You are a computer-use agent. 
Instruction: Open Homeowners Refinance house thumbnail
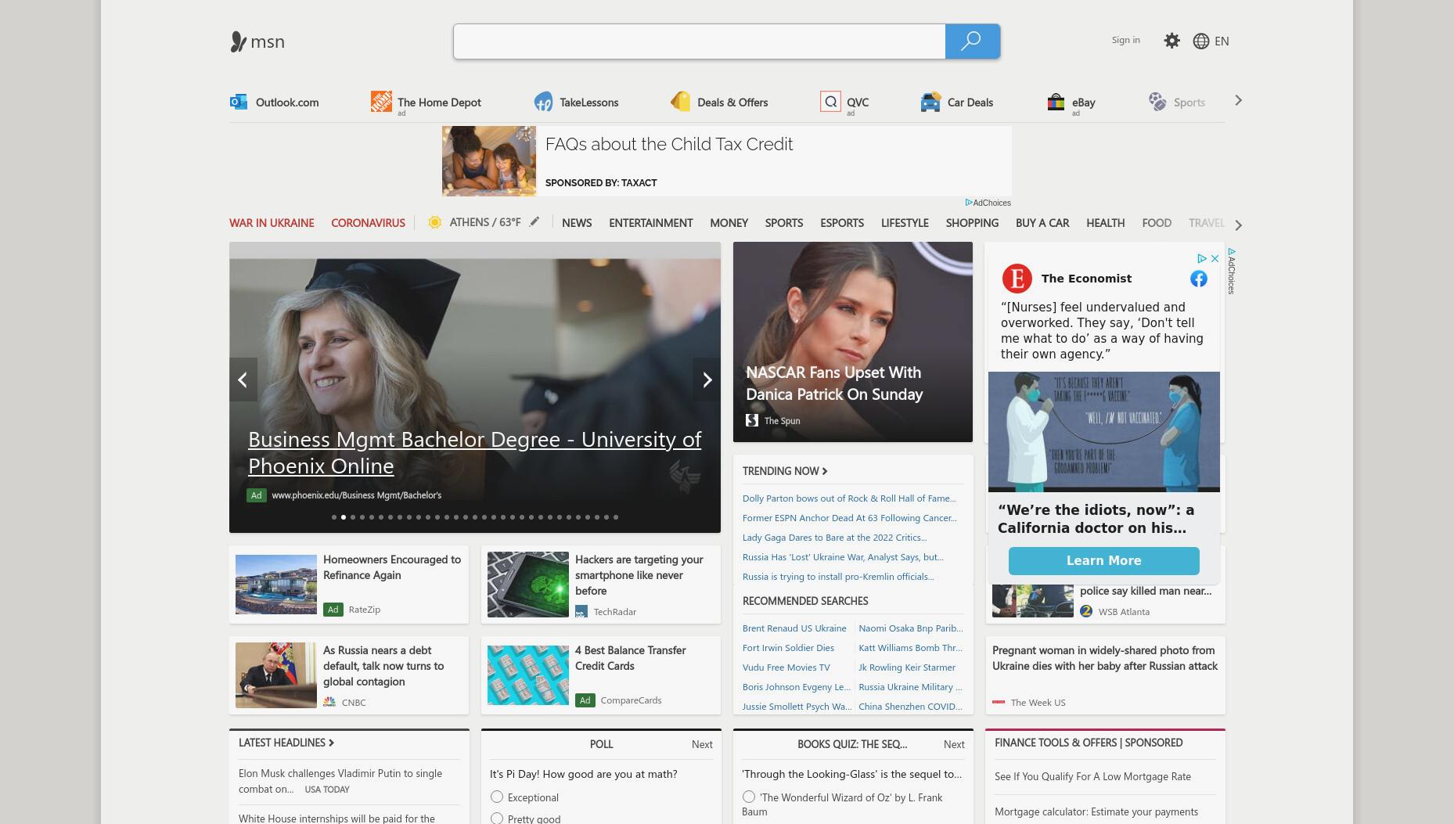coord(276,585)
